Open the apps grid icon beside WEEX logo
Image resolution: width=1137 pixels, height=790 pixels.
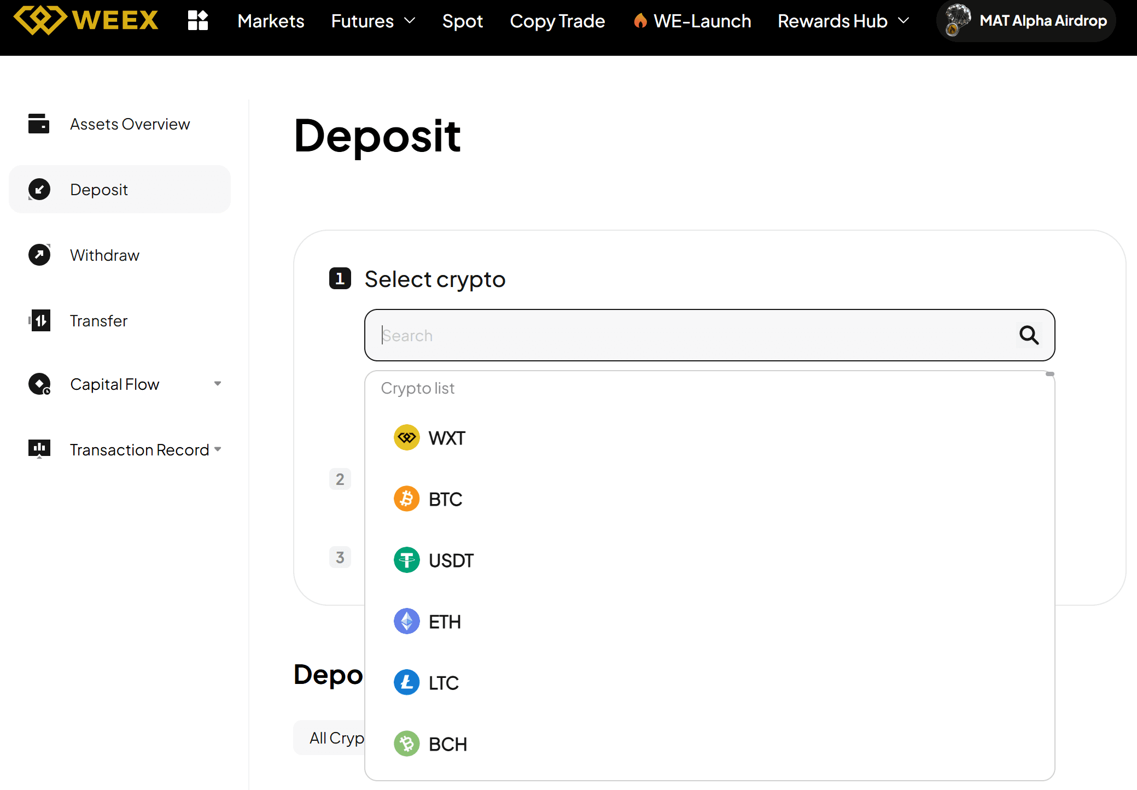(198, 20)
